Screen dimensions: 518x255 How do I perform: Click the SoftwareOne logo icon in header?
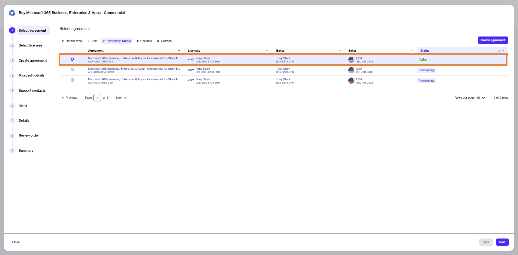[12, 13]
